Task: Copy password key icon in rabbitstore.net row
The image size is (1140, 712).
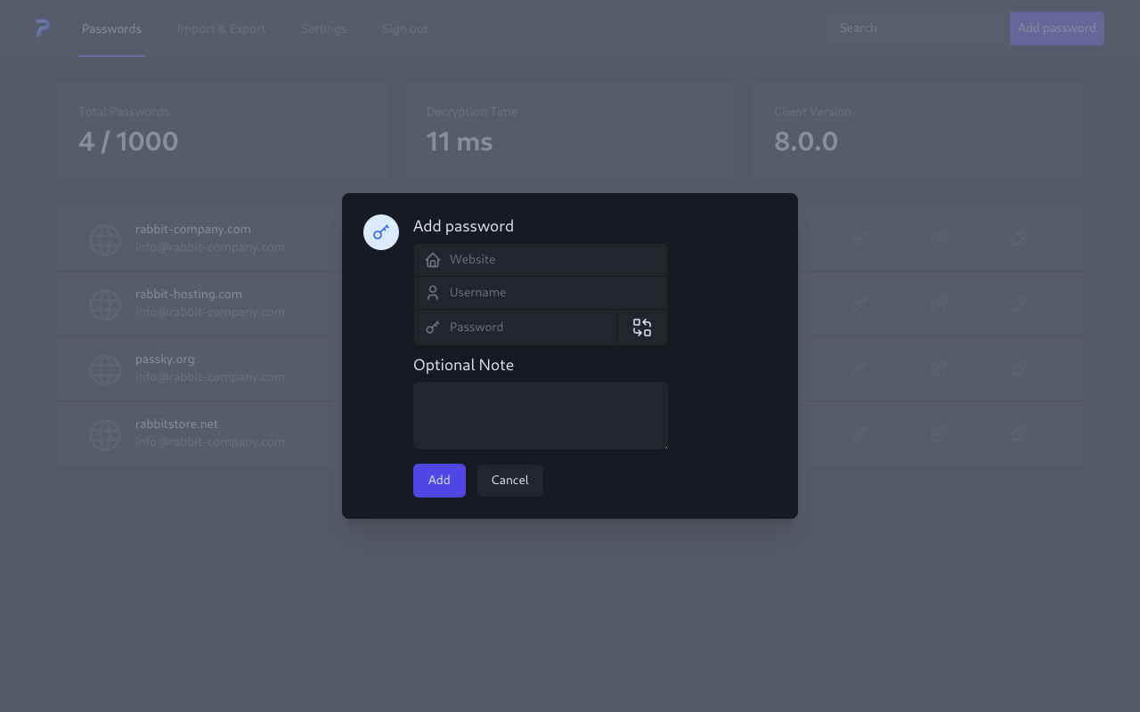Action: (859, 433)
